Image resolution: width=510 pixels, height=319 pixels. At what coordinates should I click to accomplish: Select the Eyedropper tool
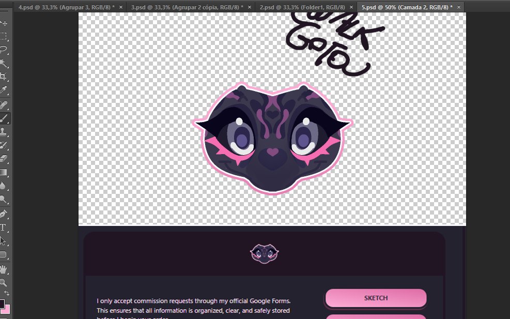(4, 90)
